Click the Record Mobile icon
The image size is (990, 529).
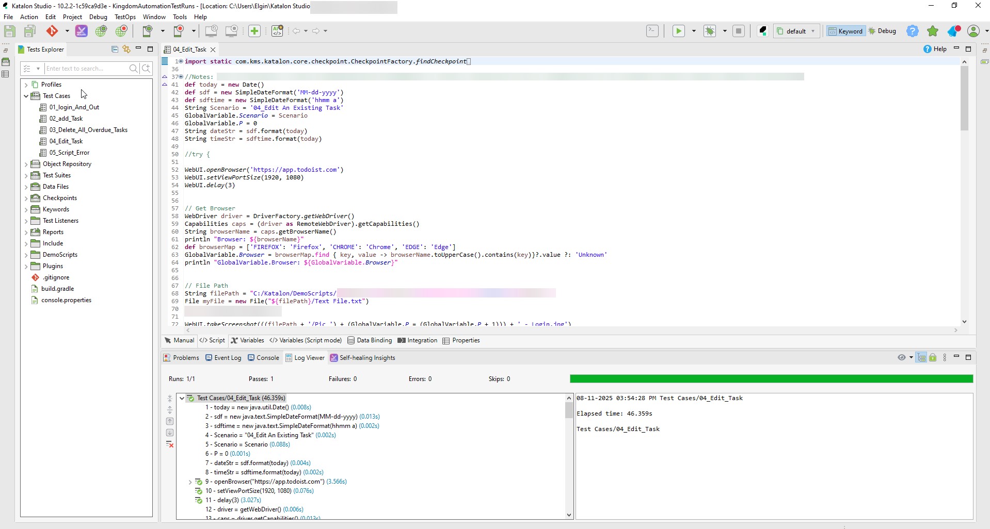click(179, 31)
